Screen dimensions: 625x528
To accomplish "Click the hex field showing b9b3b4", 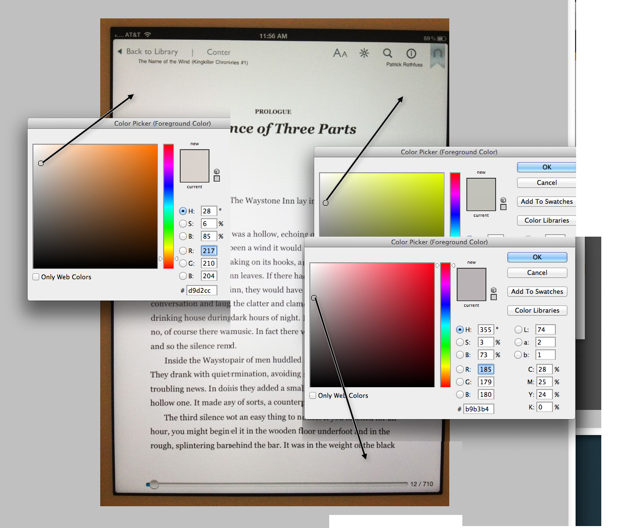I will pyautogui.click(x=479, y=409).
